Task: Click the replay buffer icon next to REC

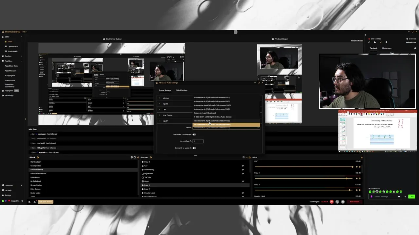Action: point(337,202)
